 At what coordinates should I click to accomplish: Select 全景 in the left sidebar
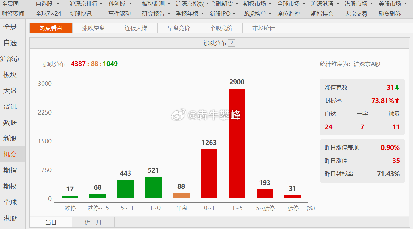coord(13,27)
